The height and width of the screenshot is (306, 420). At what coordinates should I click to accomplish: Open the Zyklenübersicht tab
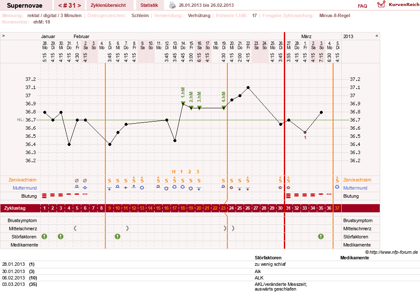pyautogui.click(x=108, y=5)
